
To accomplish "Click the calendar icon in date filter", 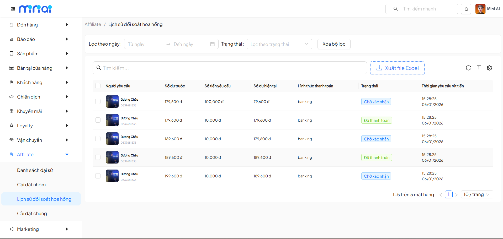I will click(x=212, y=44).
